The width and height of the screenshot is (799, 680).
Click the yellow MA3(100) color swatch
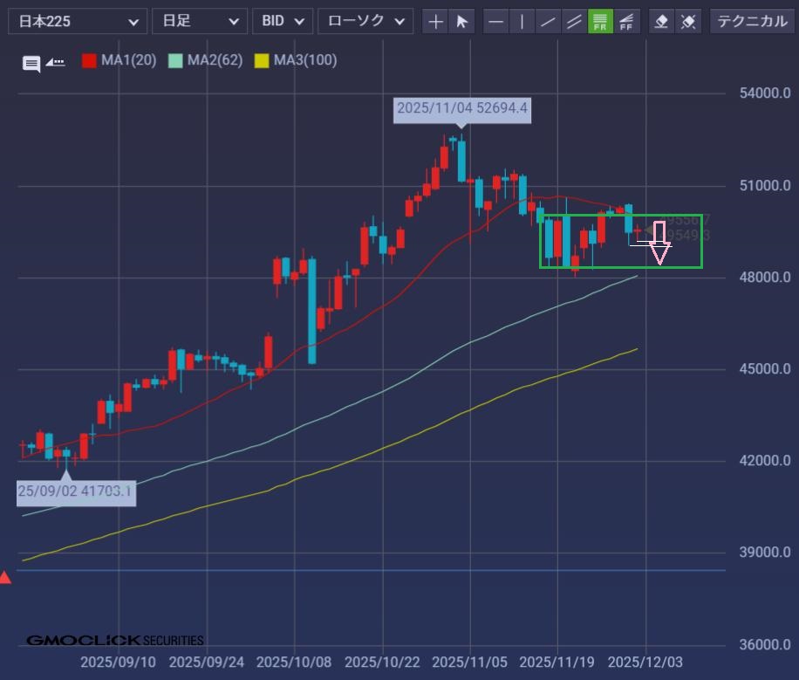[x=262, y=60]
